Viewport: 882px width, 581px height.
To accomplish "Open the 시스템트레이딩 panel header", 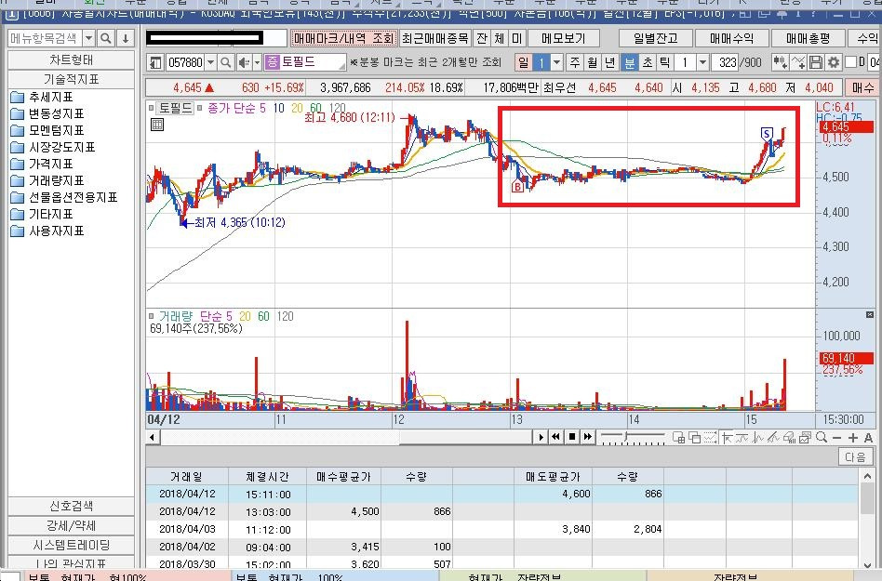I will coord(71,545).
